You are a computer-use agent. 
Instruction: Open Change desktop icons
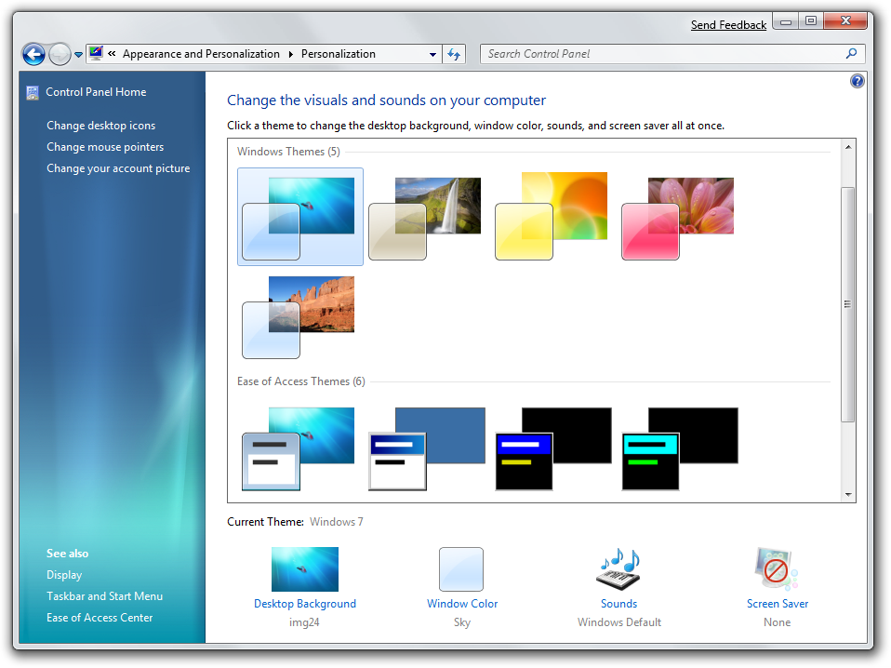click(101, 126)
